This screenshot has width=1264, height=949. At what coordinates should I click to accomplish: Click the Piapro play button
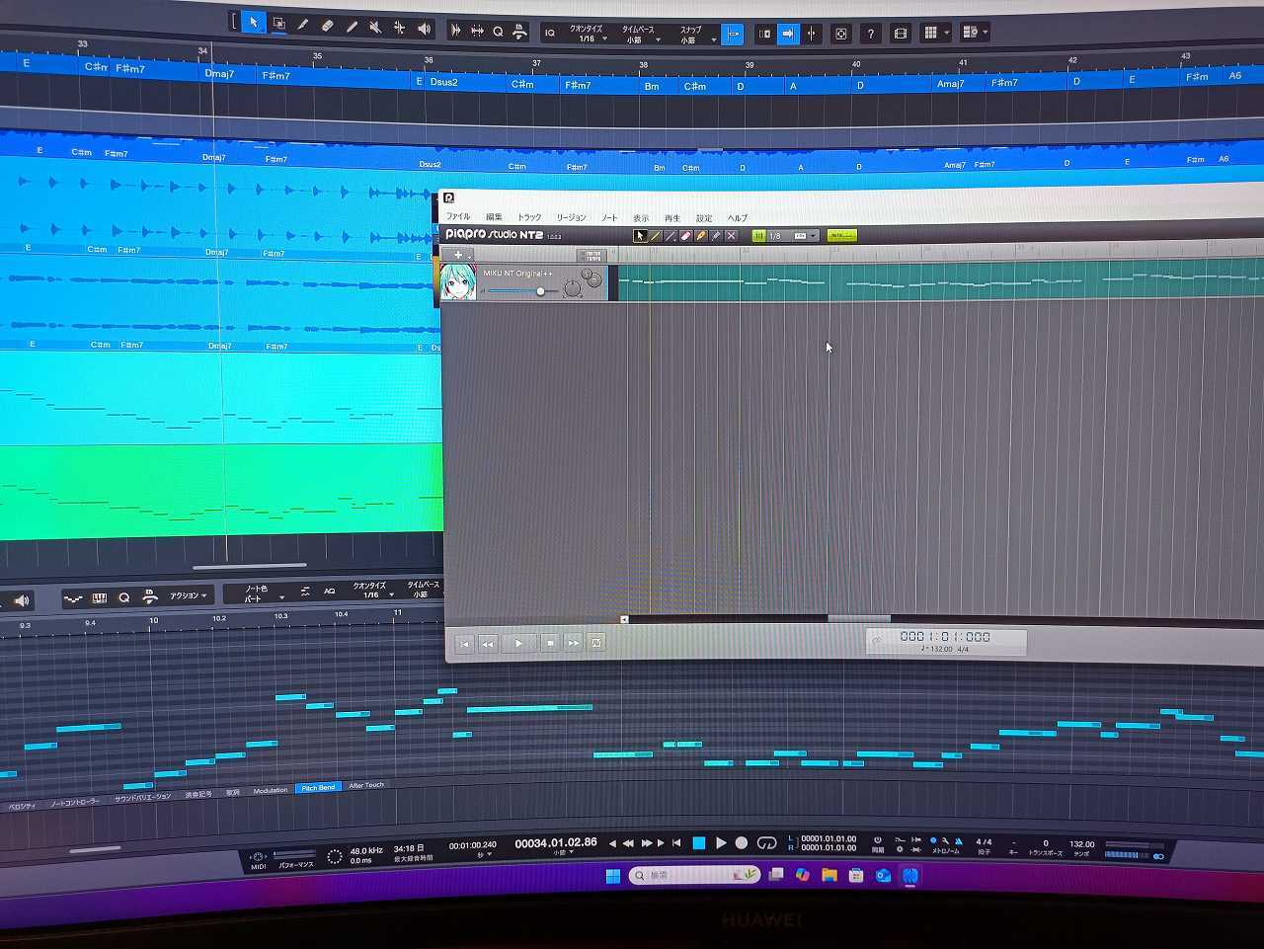click(518, 643)
